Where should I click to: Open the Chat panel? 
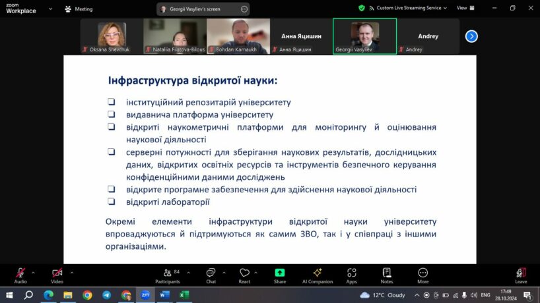(x=211, y=274)
